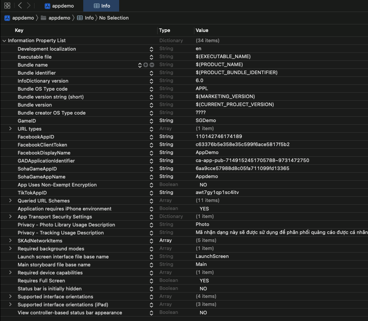Click the Info table icon in breadcrumb
368x321 pixels.
[79, 18]
